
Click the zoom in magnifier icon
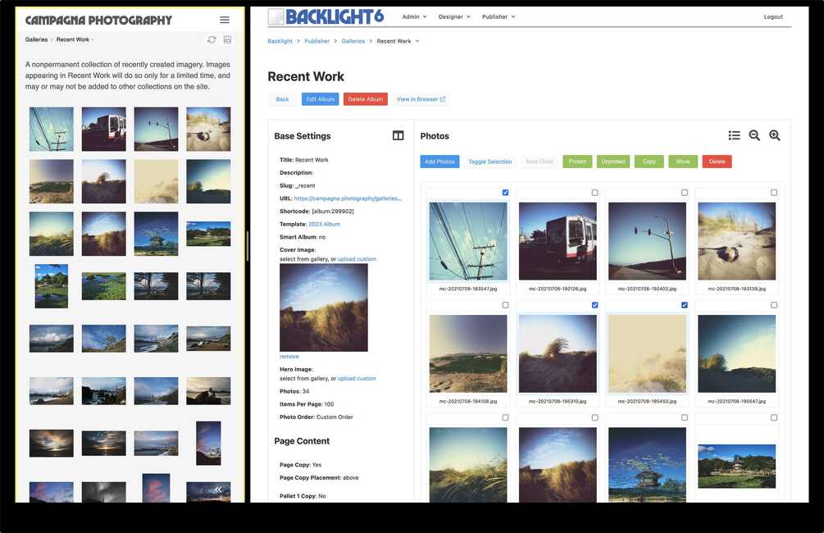774,135
